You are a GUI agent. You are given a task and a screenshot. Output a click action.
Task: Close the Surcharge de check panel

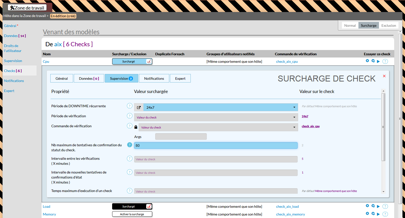click(x=384, y=76)
